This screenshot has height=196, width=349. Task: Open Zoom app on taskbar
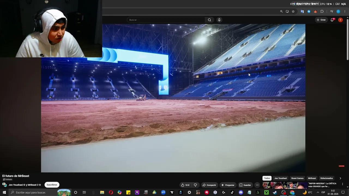[x=163, y=192]
